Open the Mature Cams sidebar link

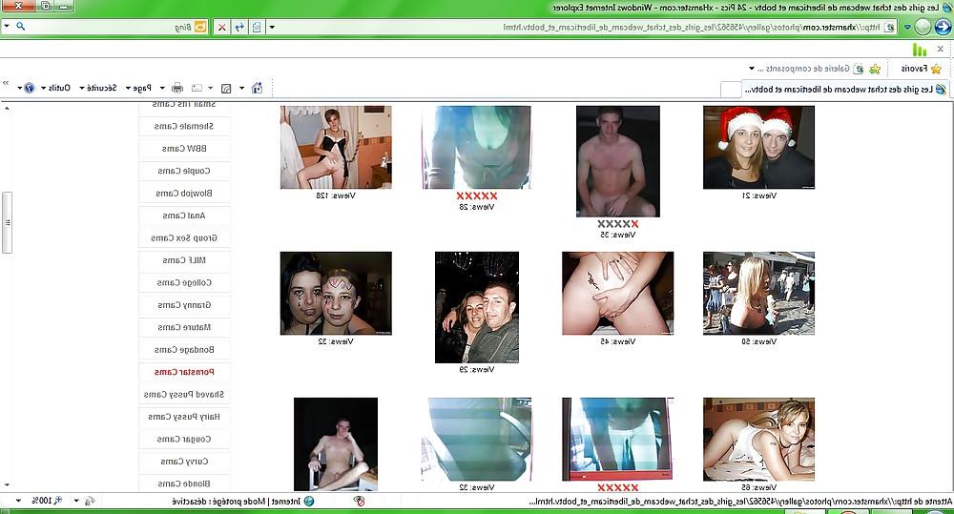184,327
